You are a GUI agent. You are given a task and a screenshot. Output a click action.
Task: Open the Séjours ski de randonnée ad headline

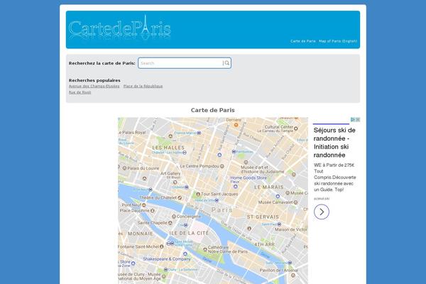(x=334, y=143)
